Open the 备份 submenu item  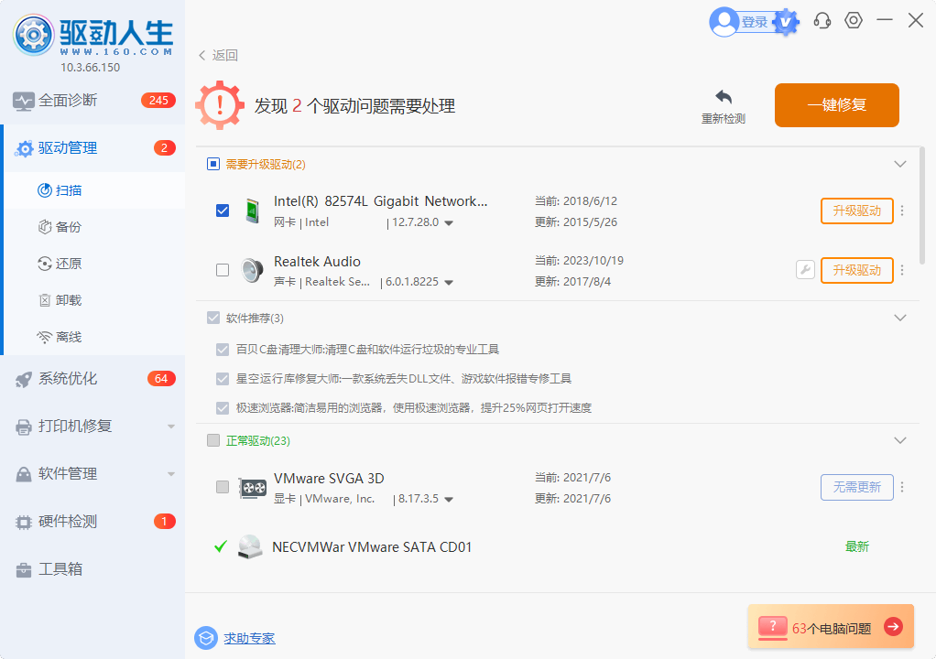pyautogui.click(x=94, y=227)
